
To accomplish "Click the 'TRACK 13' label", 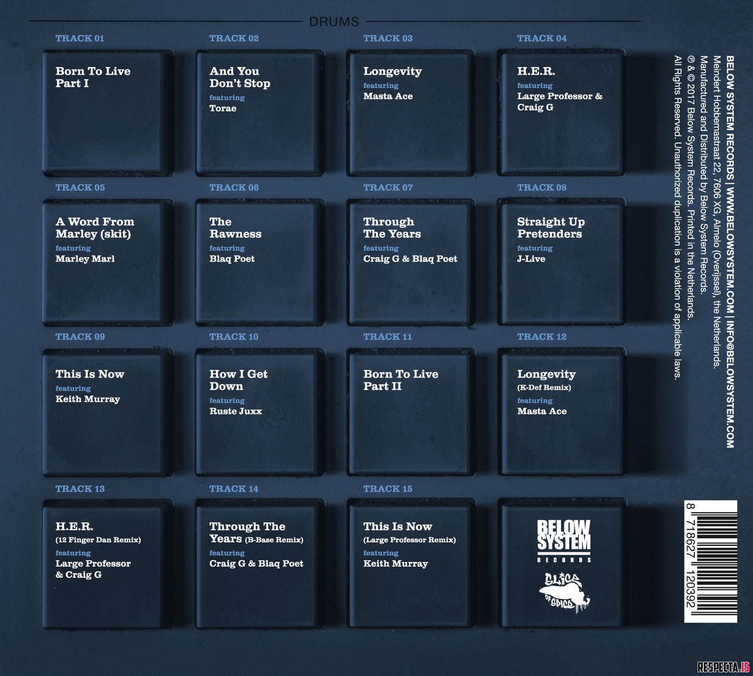I will (80, 489).
